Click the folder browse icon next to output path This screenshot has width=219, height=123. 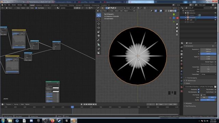215,86
